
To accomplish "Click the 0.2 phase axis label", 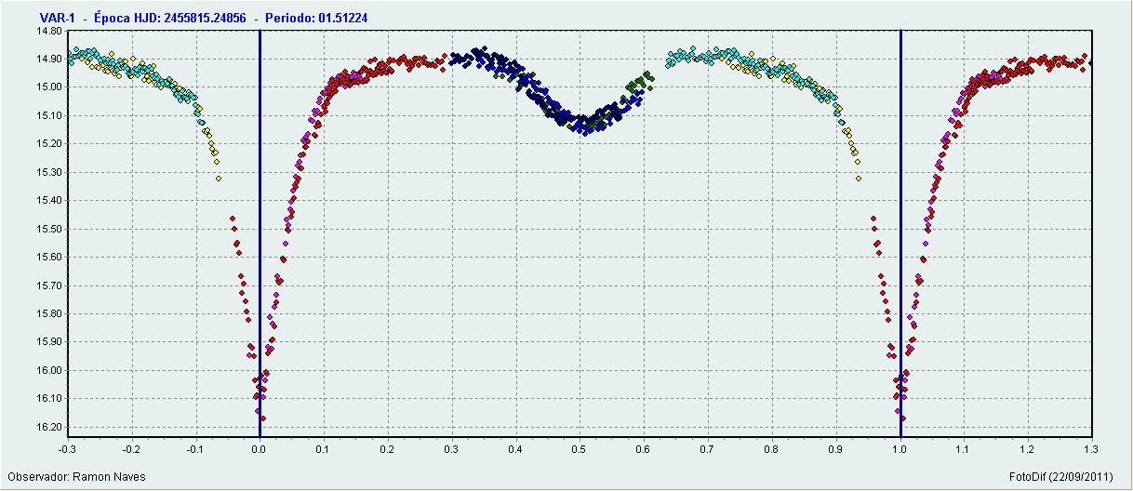I will pos(387,449).
